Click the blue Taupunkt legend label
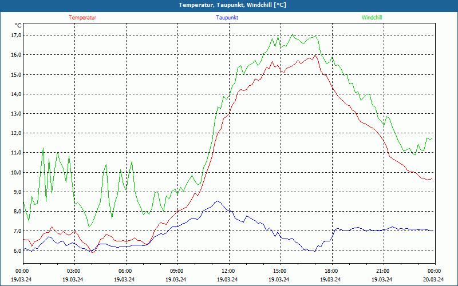This screenshot has height=286, width=458. coord(227,18)
